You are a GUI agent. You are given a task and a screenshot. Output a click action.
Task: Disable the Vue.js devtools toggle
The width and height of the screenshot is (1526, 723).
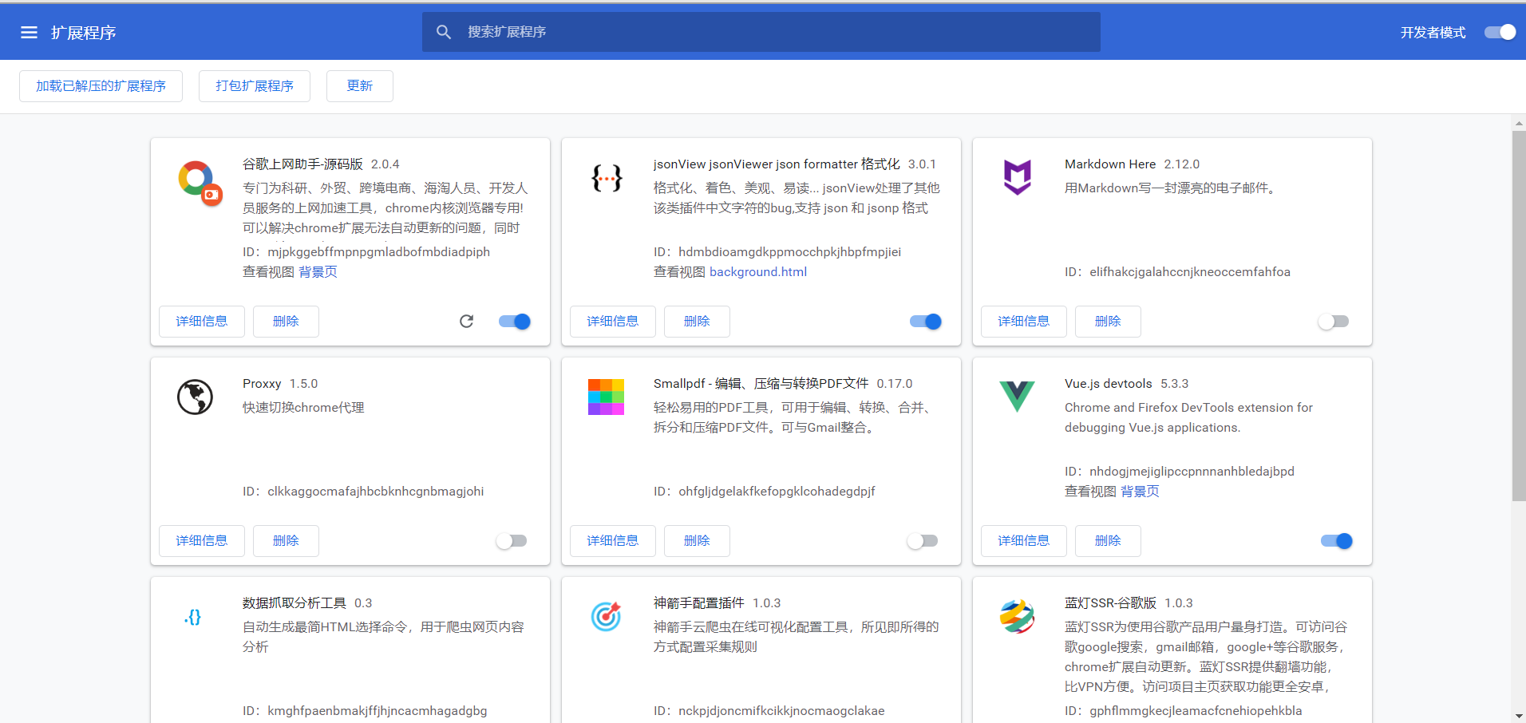tap(1337, 541)
